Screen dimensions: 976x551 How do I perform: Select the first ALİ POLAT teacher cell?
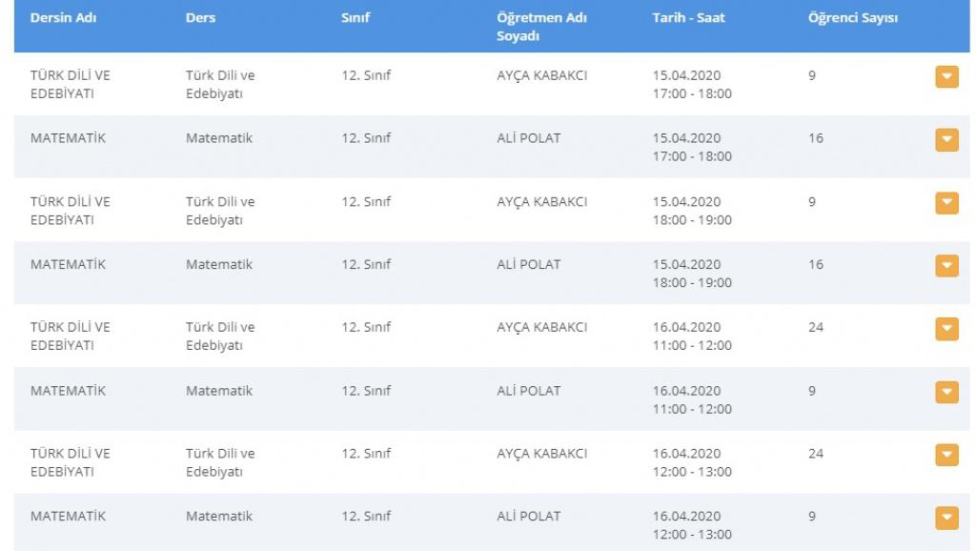click(x=528, y=138)
